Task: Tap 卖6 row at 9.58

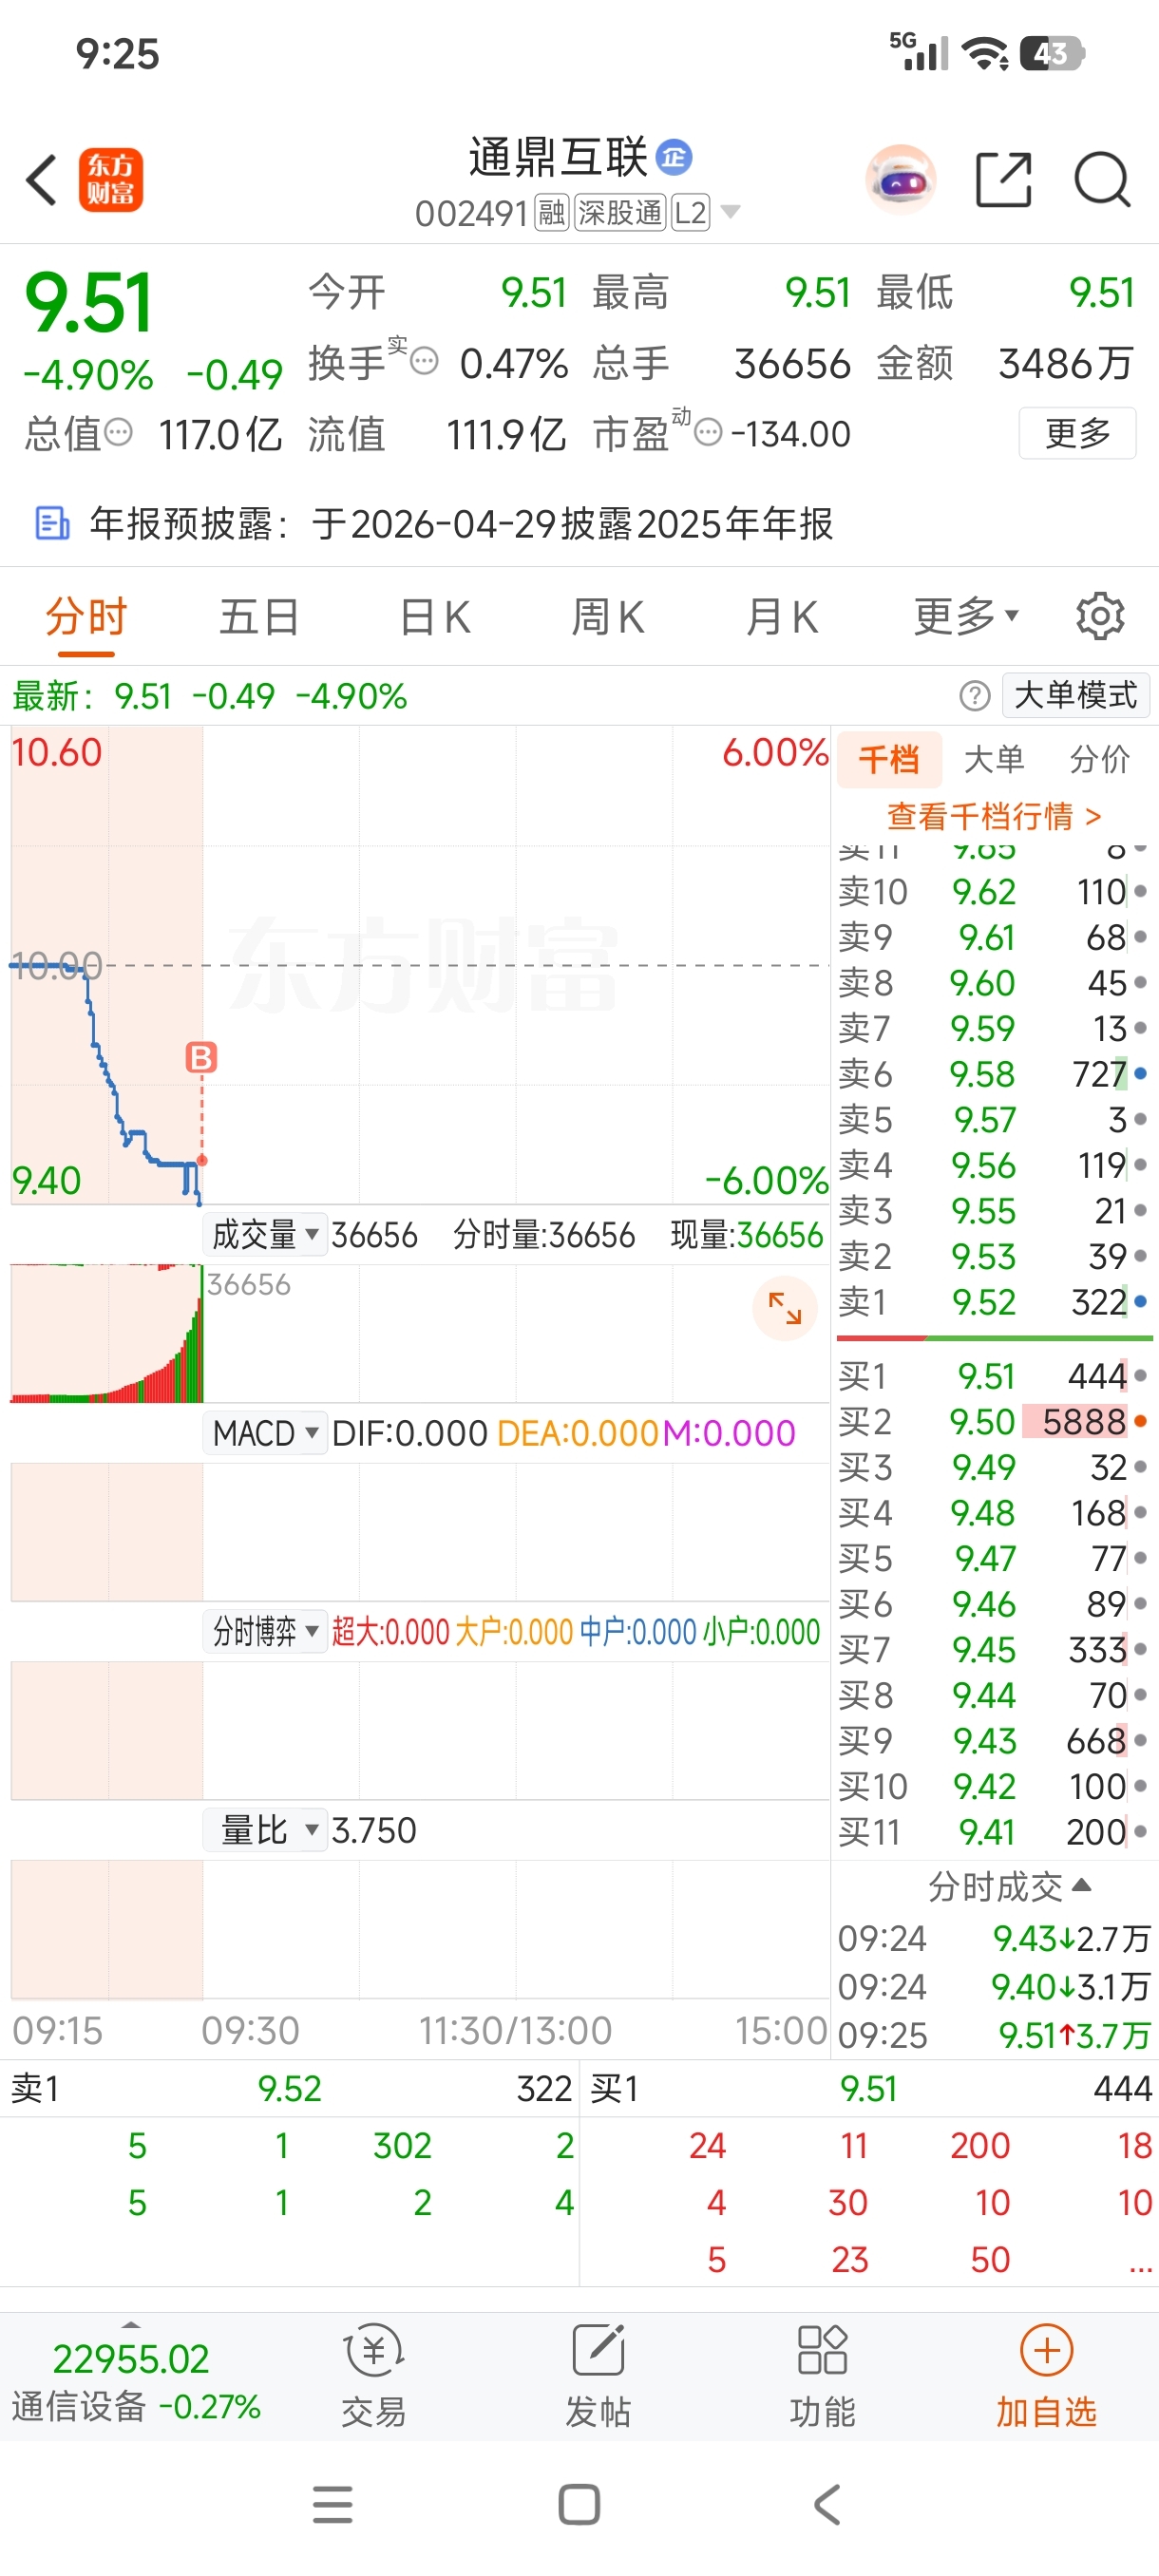Action: point(993,1074)
